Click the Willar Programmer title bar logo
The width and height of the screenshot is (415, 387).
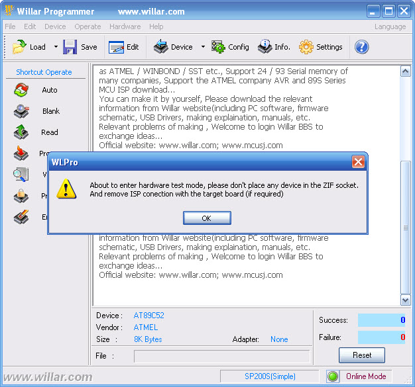[9, 11]
